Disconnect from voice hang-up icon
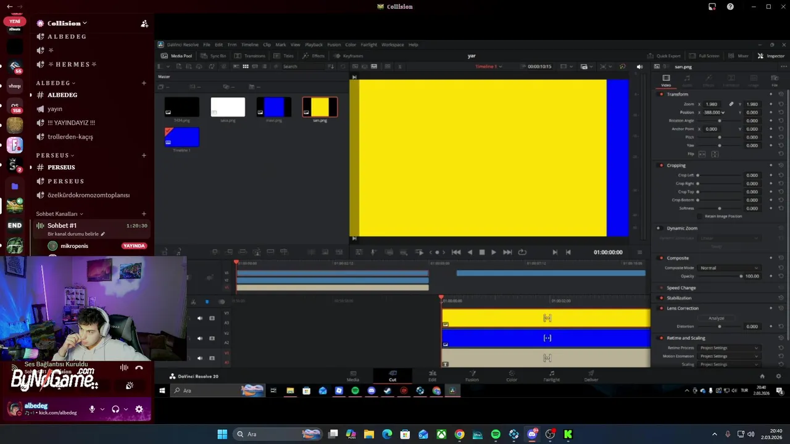The height and width of the screenshot is (444, 790). 139,368
